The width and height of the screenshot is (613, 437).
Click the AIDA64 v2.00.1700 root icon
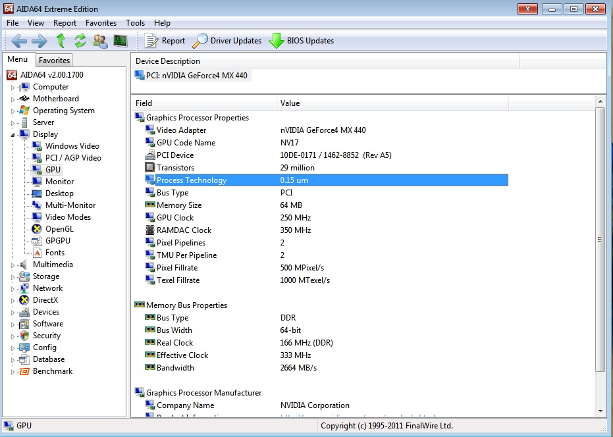12,74
